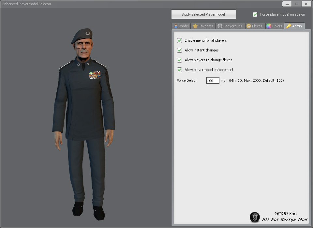Open the Colors tab
Viewport: 313px width, 228px height.
[275, 26]
